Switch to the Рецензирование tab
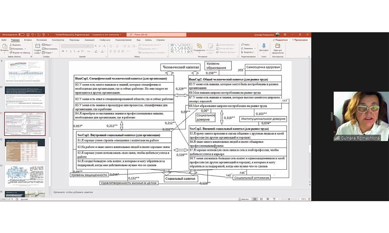Image resolution: width=389 pixels, height=233 pixels. [123, 40]
